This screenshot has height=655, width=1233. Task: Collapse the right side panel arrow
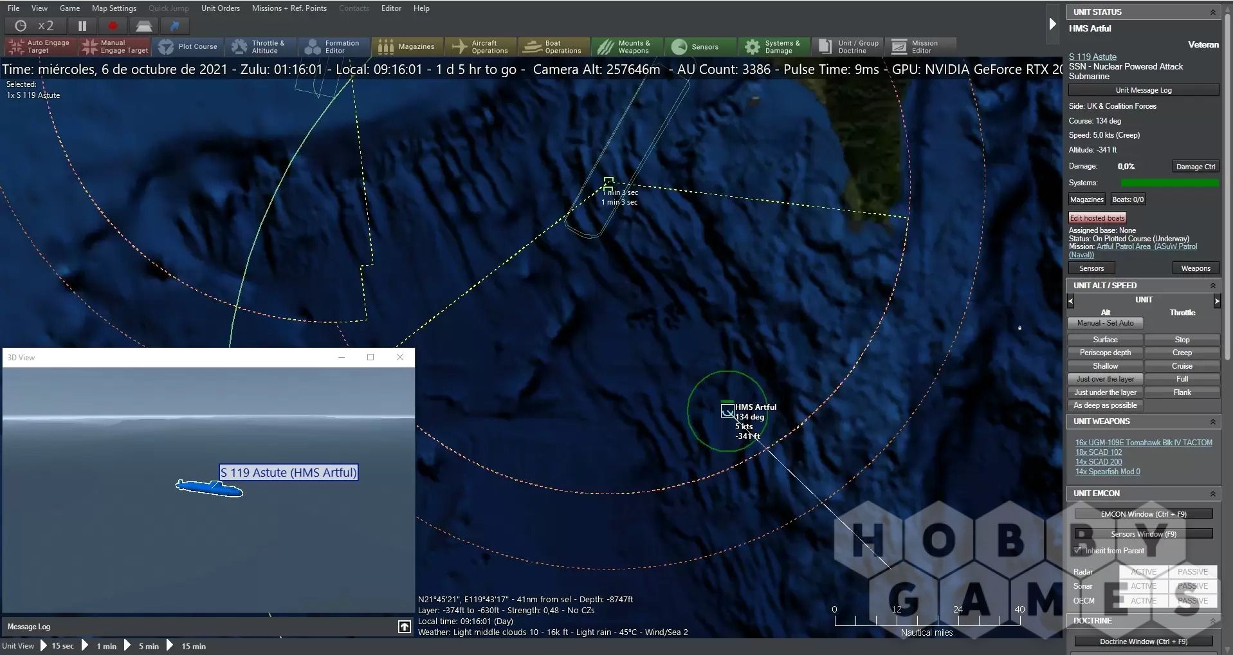[1052, 24]
